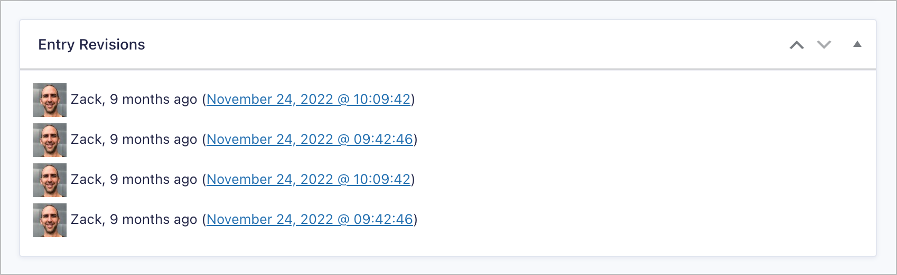Click Zack's avatar in the fourth revision row
The width and height of the screenshot is (897, 275).
pos(50,220)
